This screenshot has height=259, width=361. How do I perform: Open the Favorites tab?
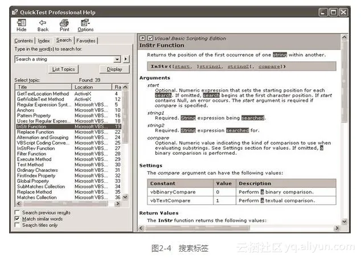(x=86, y=41)
